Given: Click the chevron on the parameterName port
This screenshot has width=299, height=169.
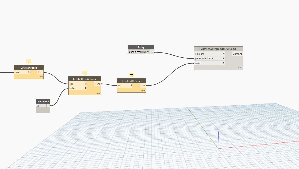Looking at the screenshot, I should point(223,58).
